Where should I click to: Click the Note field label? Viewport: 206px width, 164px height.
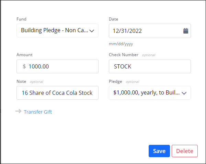pos(21,81)
